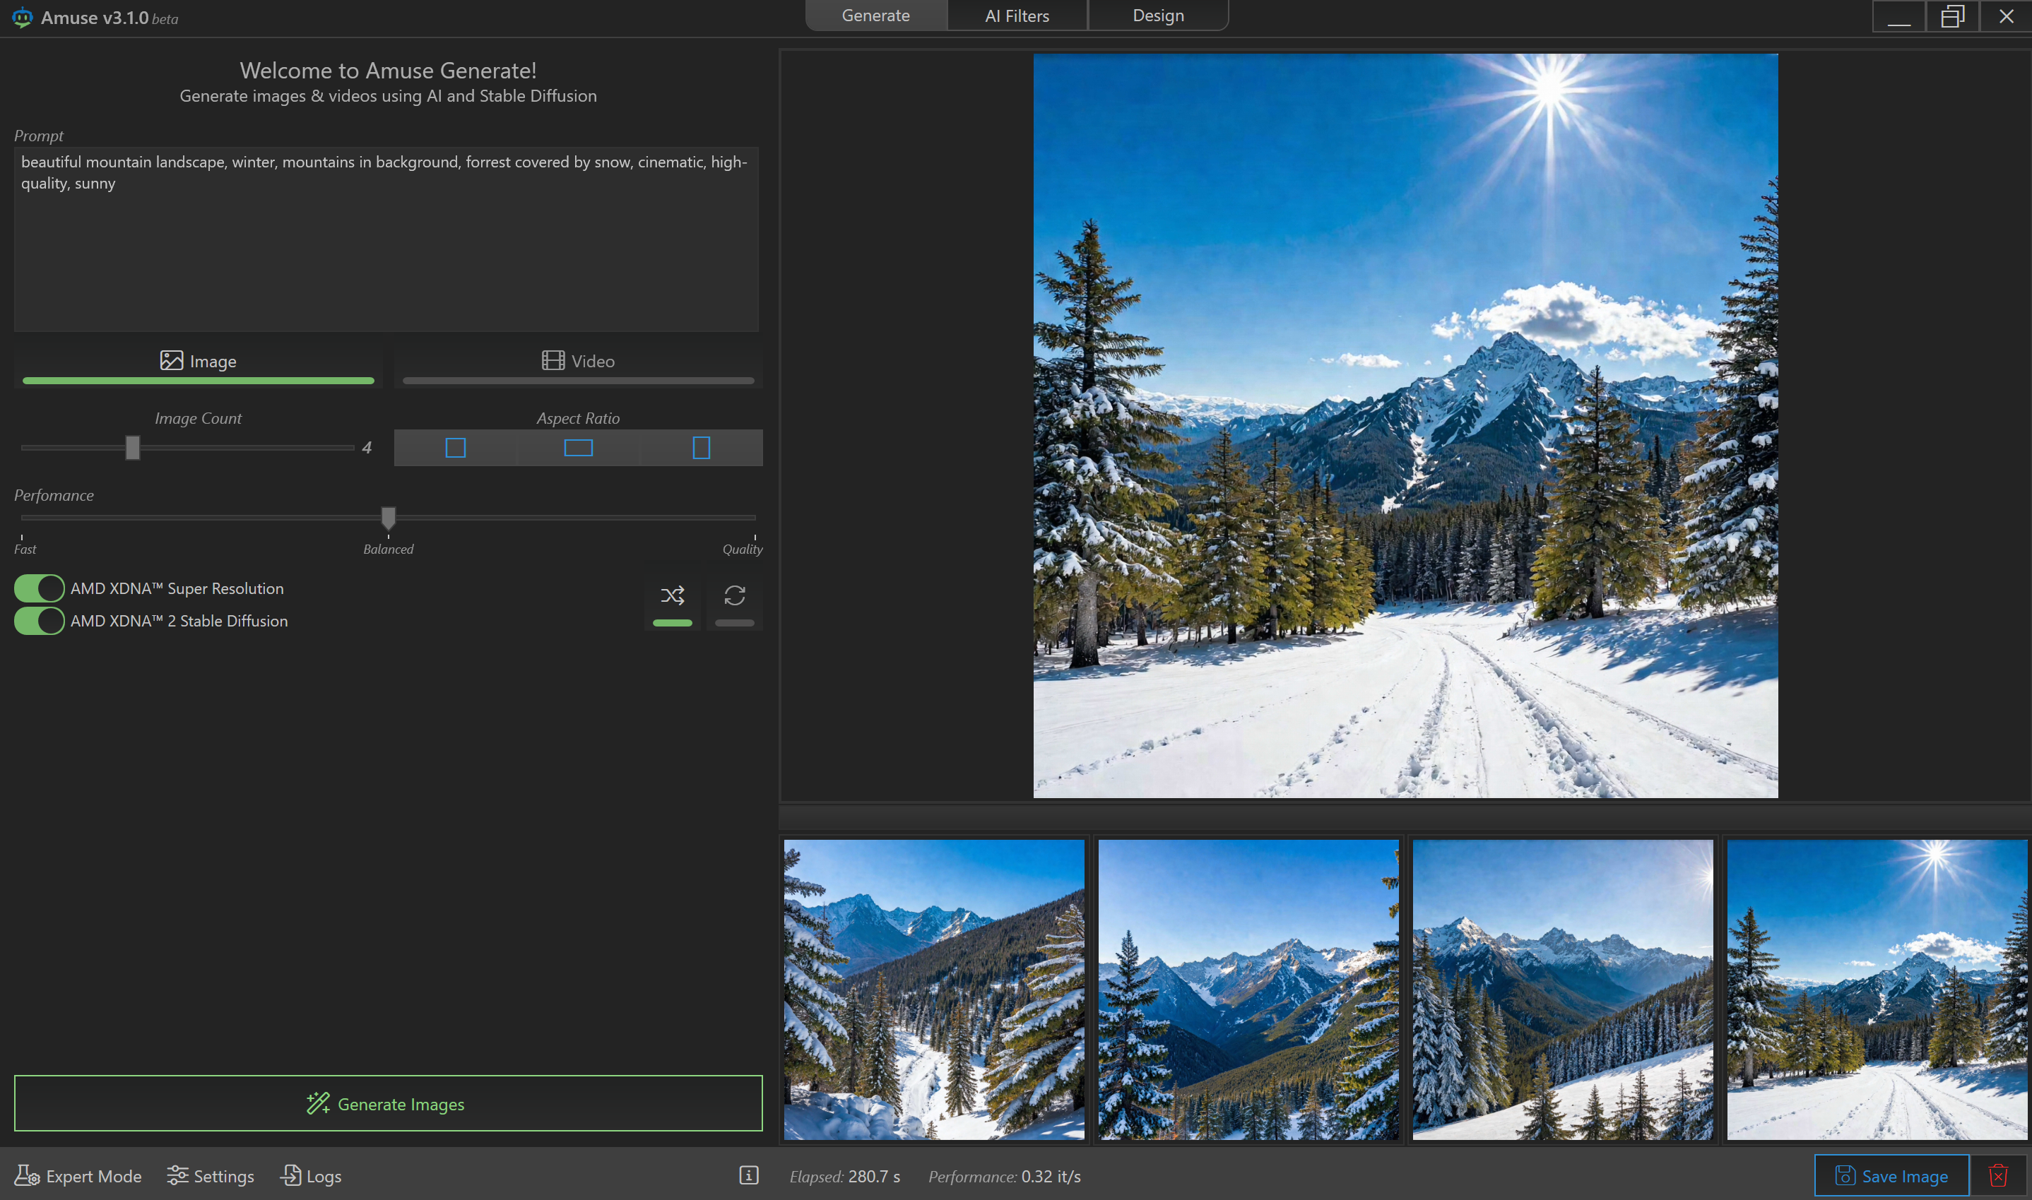Screen dimensions: 2032x1200
Task: Disable AMD XDNA Super Resolution toggle
Action: (x=39, y=588)
